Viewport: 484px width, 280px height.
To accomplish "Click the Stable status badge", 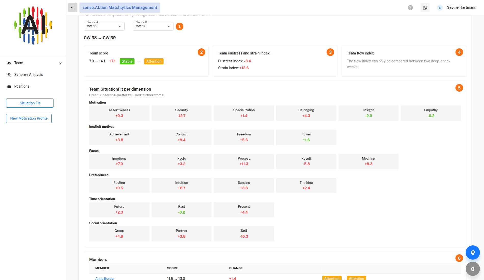I will (x=127, y=61).
